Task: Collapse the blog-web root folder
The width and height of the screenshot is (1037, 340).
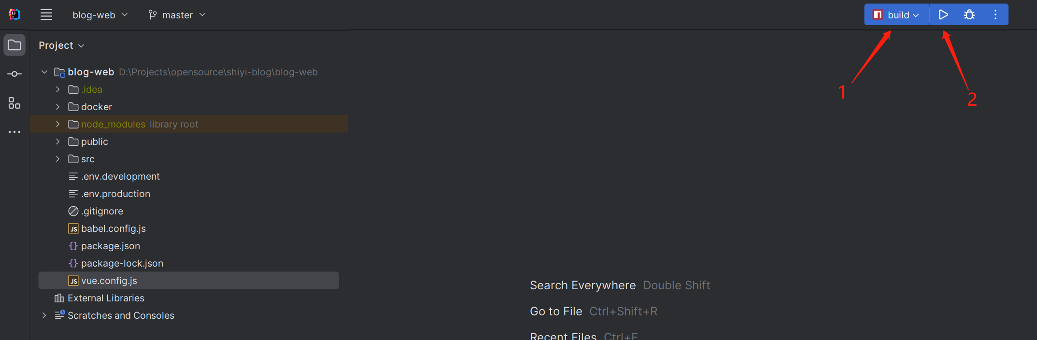Action: [44, 72]
